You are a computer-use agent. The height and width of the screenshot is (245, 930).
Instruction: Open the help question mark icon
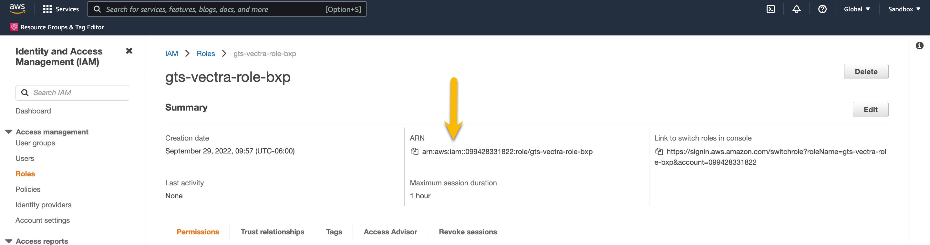[x=822, y=9]
